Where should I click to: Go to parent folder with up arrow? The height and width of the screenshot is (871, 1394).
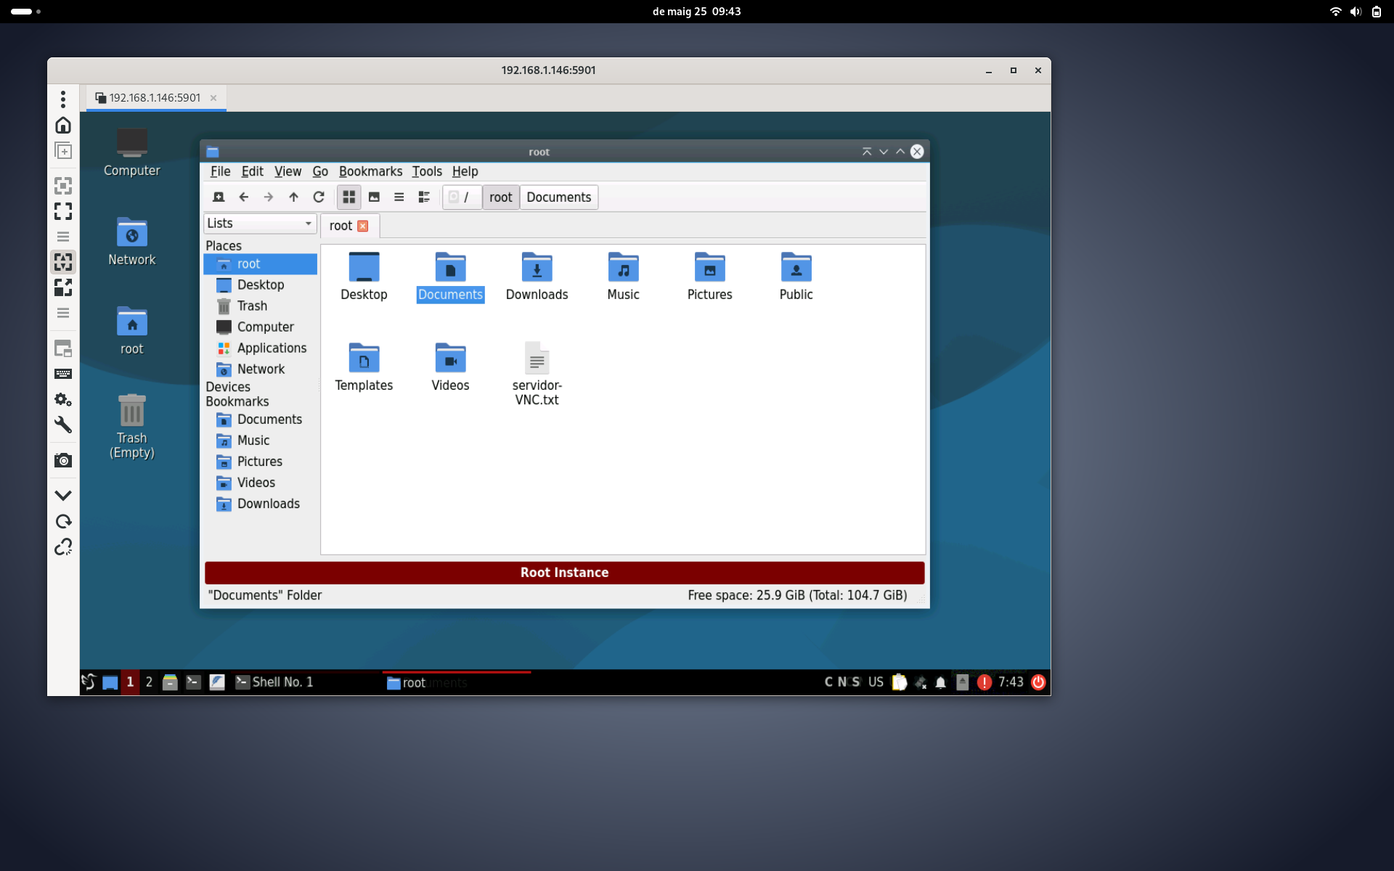pos(293,197)
